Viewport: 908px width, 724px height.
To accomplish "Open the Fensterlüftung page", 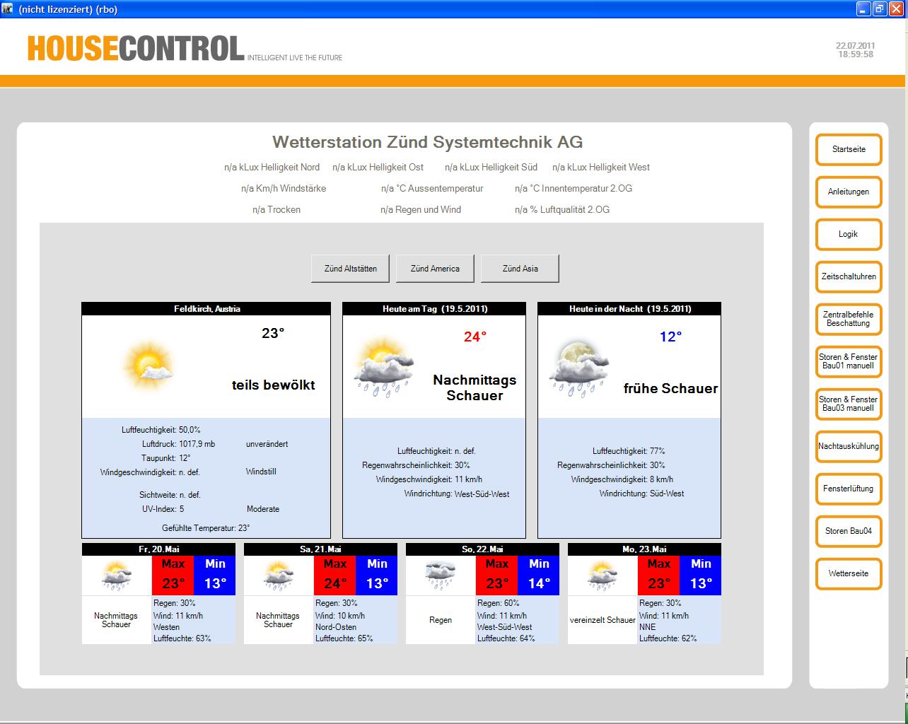I will 849,489.
